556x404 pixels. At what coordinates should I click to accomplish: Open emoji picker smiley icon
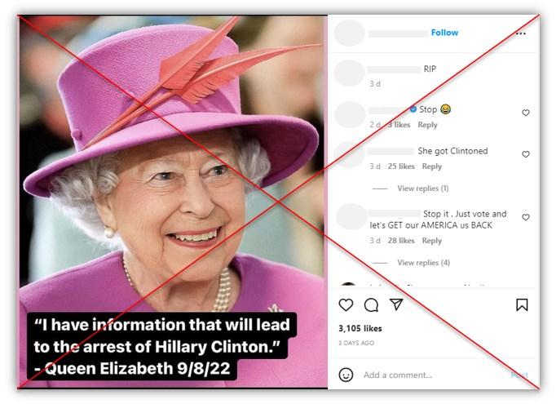pos(346,375)
